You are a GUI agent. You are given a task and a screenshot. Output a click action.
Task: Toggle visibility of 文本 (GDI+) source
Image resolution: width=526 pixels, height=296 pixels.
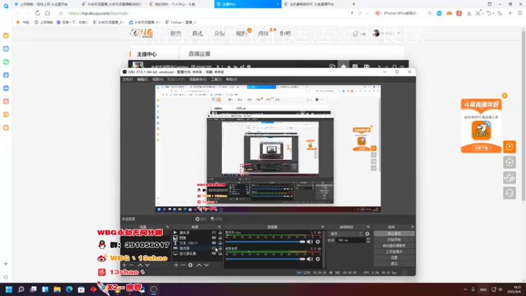click(214, 243)
